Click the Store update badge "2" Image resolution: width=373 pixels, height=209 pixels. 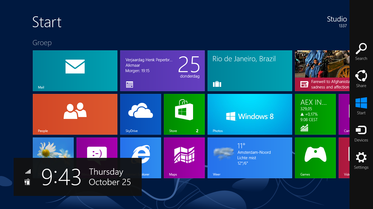(197, 131)
